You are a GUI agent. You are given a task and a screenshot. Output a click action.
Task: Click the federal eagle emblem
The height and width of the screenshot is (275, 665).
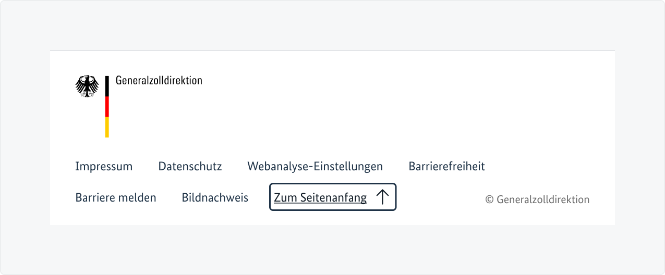pos(87,86)
